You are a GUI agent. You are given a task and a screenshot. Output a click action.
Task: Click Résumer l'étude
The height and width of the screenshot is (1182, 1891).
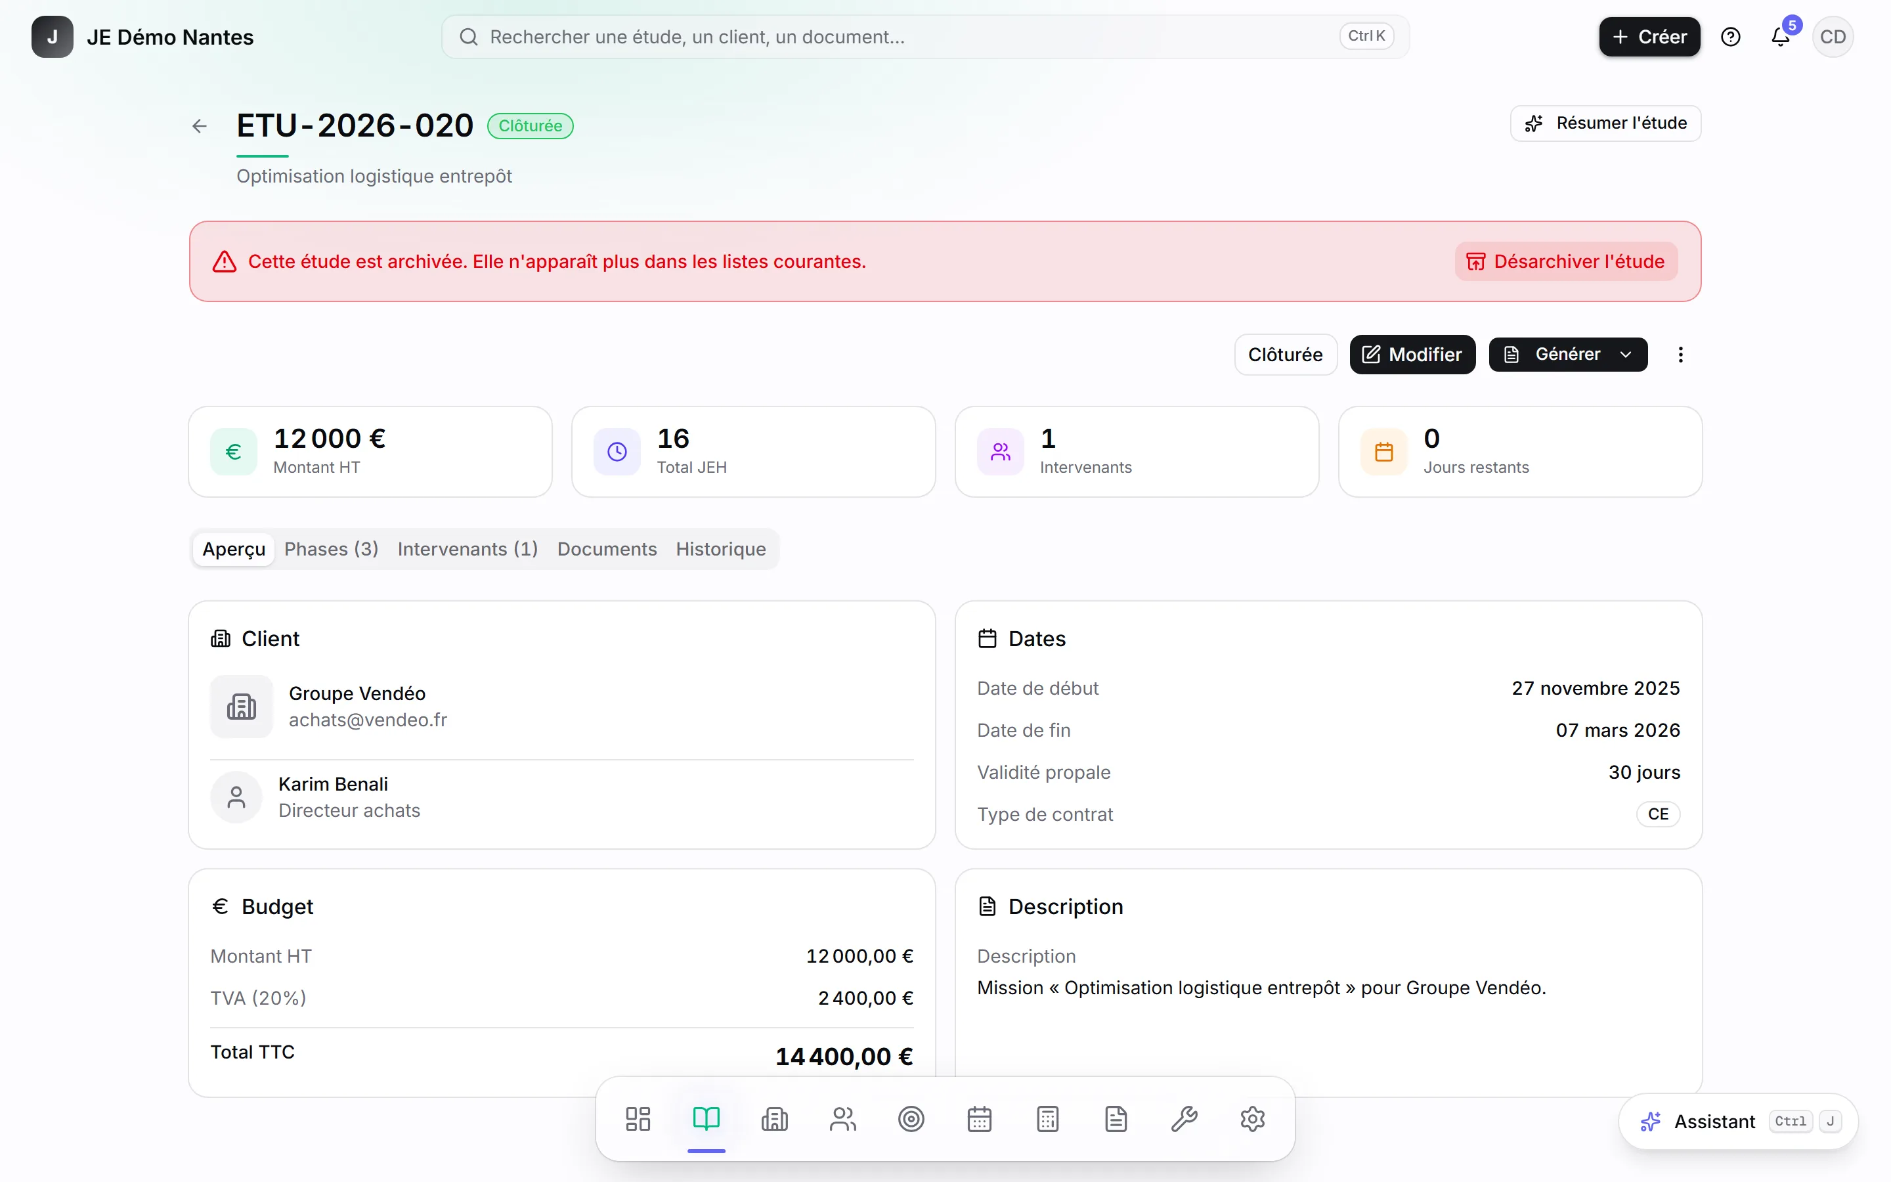tap(1605, 123)
